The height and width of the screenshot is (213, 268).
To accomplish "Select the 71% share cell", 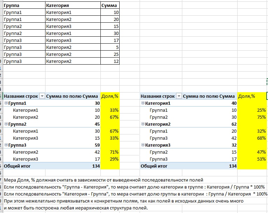I will point(110,152).
